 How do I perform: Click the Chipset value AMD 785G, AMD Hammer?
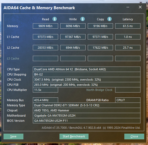[87, 110]
